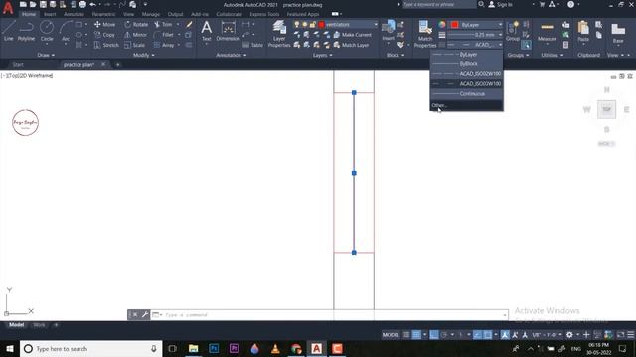Click Match Properties tool
Screen dimensions: 636x357
[x=425, y=33]
